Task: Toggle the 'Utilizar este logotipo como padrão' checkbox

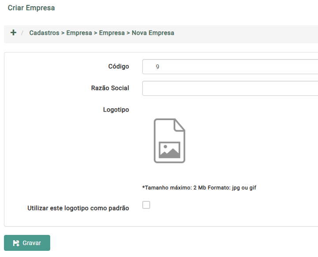Action: (146, 205)
